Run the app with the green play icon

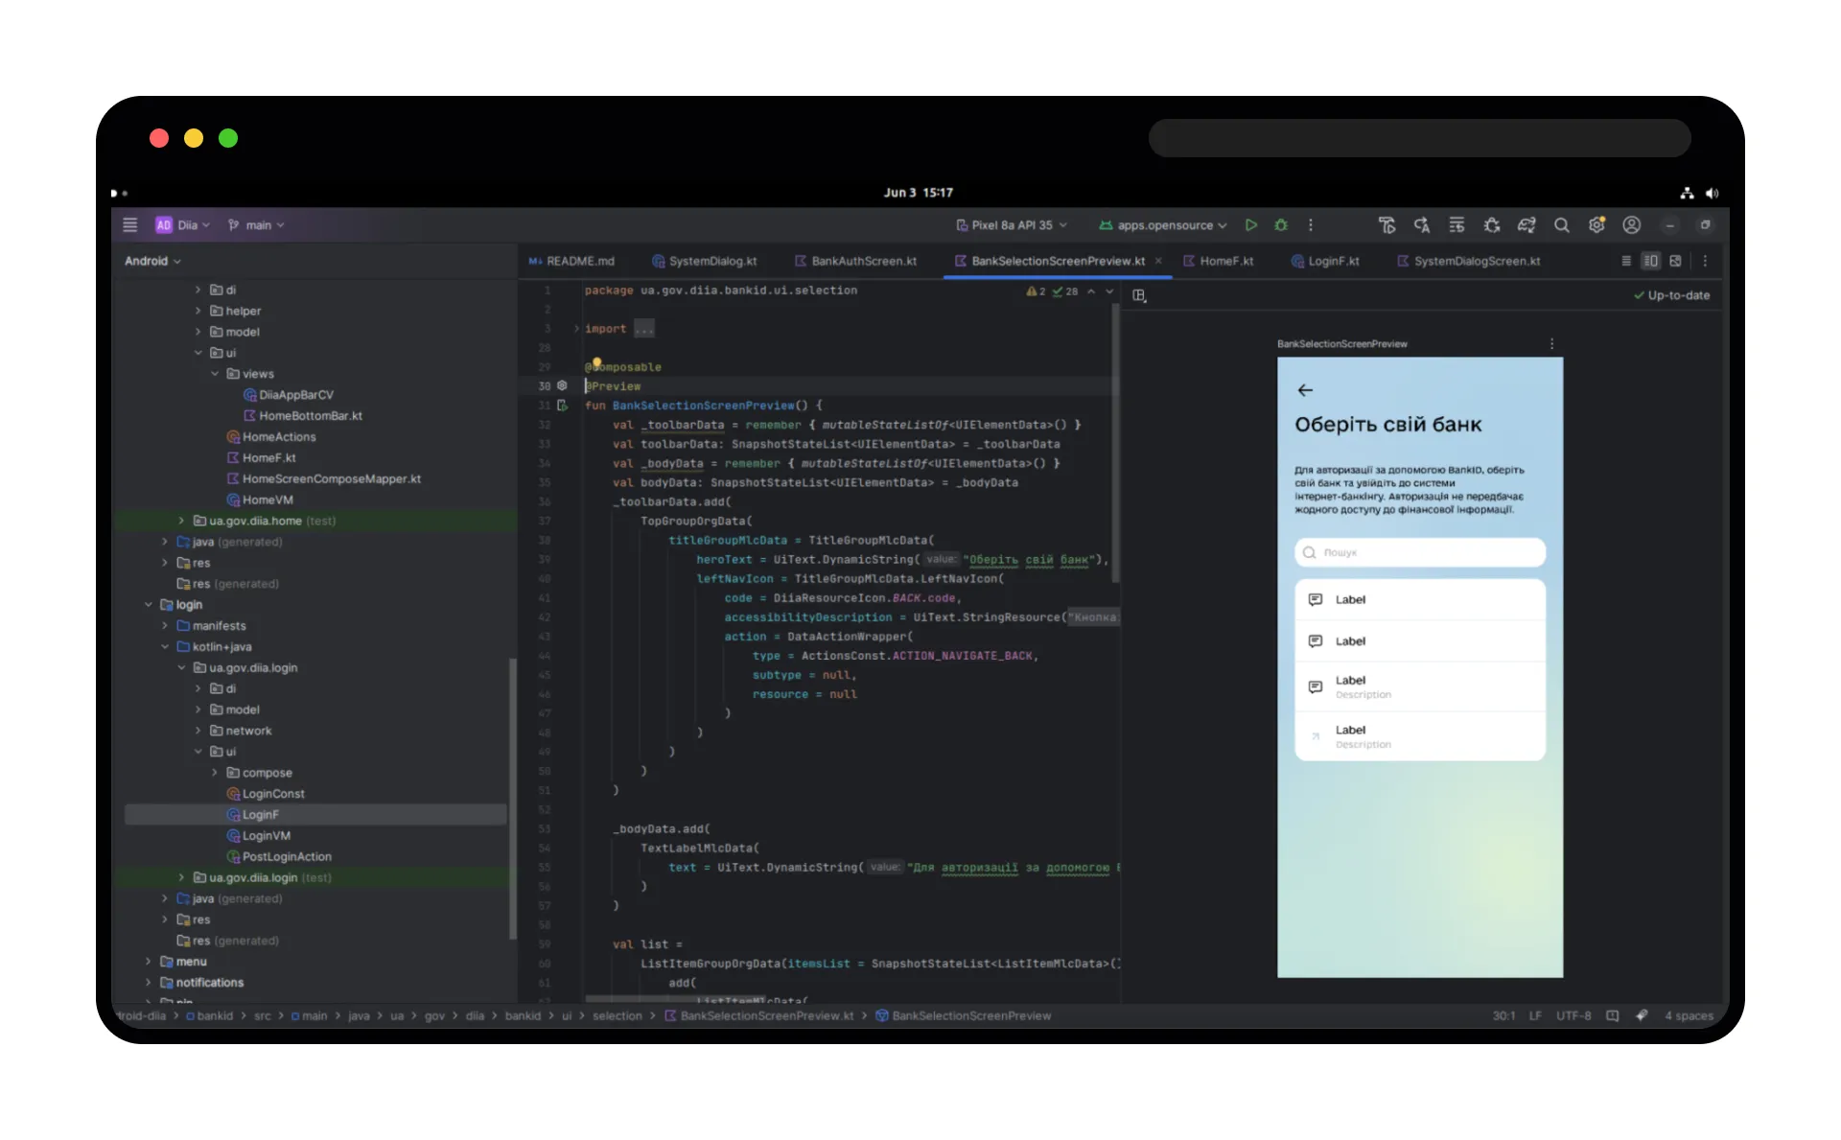click(1250, 225)
